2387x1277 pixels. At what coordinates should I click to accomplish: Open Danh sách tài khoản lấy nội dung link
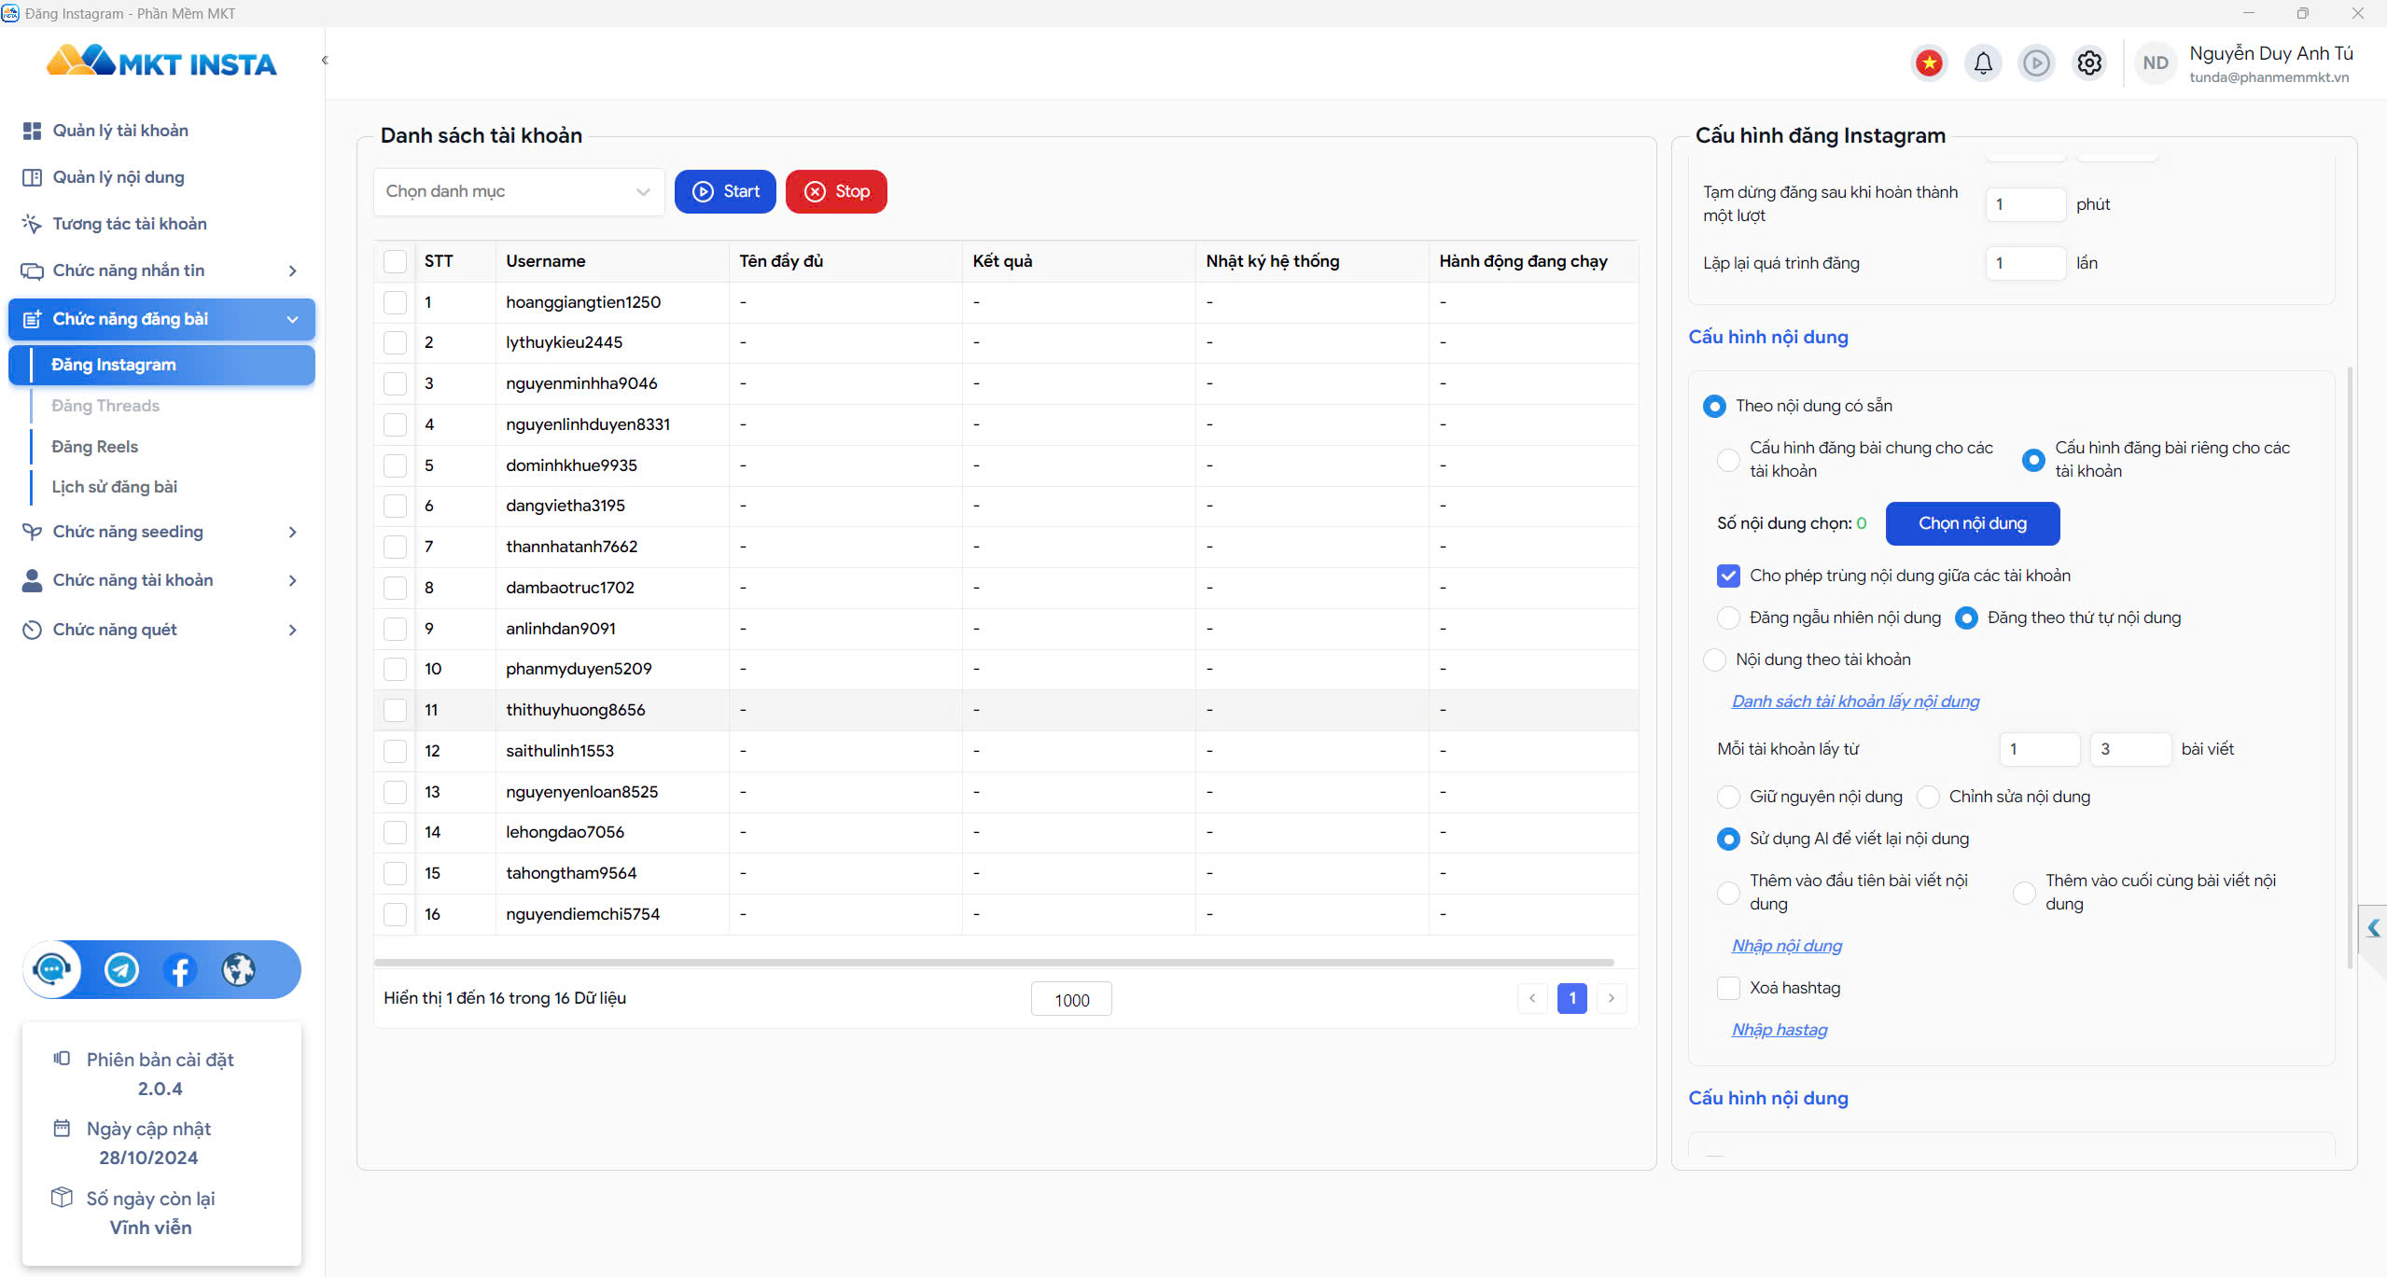(x=1855, y=701)
